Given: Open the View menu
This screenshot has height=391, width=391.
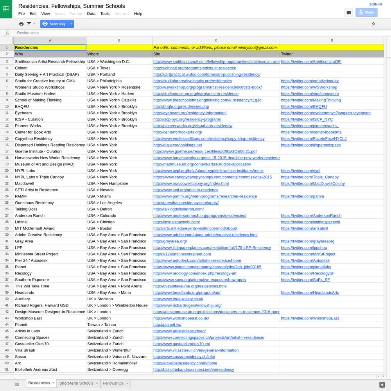Looking at the screenshot, I should pyautogui.click(x=46, y=14).
